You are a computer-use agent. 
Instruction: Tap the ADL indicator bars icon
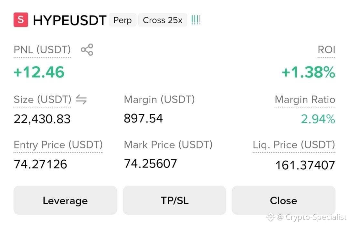[196, 20]
